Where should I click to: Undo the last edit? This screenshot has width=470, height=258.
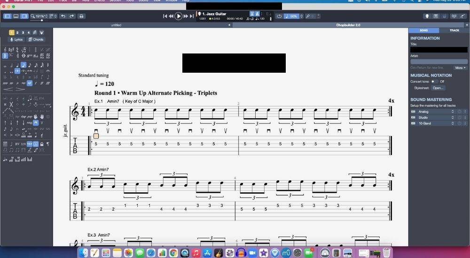[63, 16]
